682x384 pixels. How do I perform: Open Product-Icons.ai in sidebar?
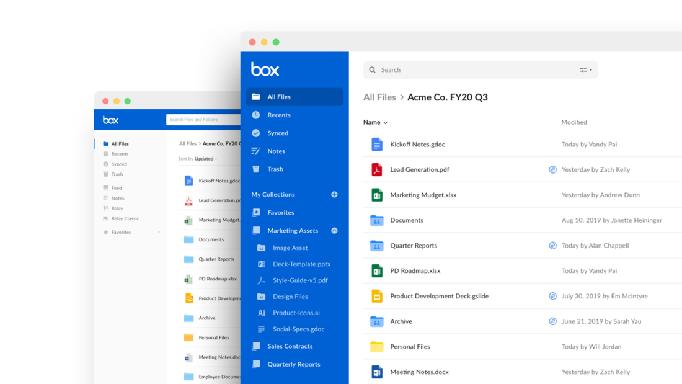[x=296, y=313]
